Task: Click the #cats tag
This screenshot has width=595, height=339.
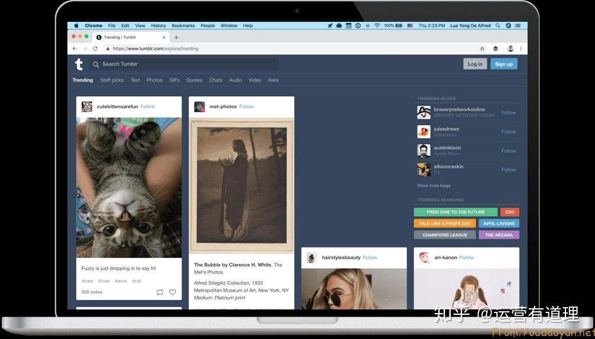Action: click(88, 281)
